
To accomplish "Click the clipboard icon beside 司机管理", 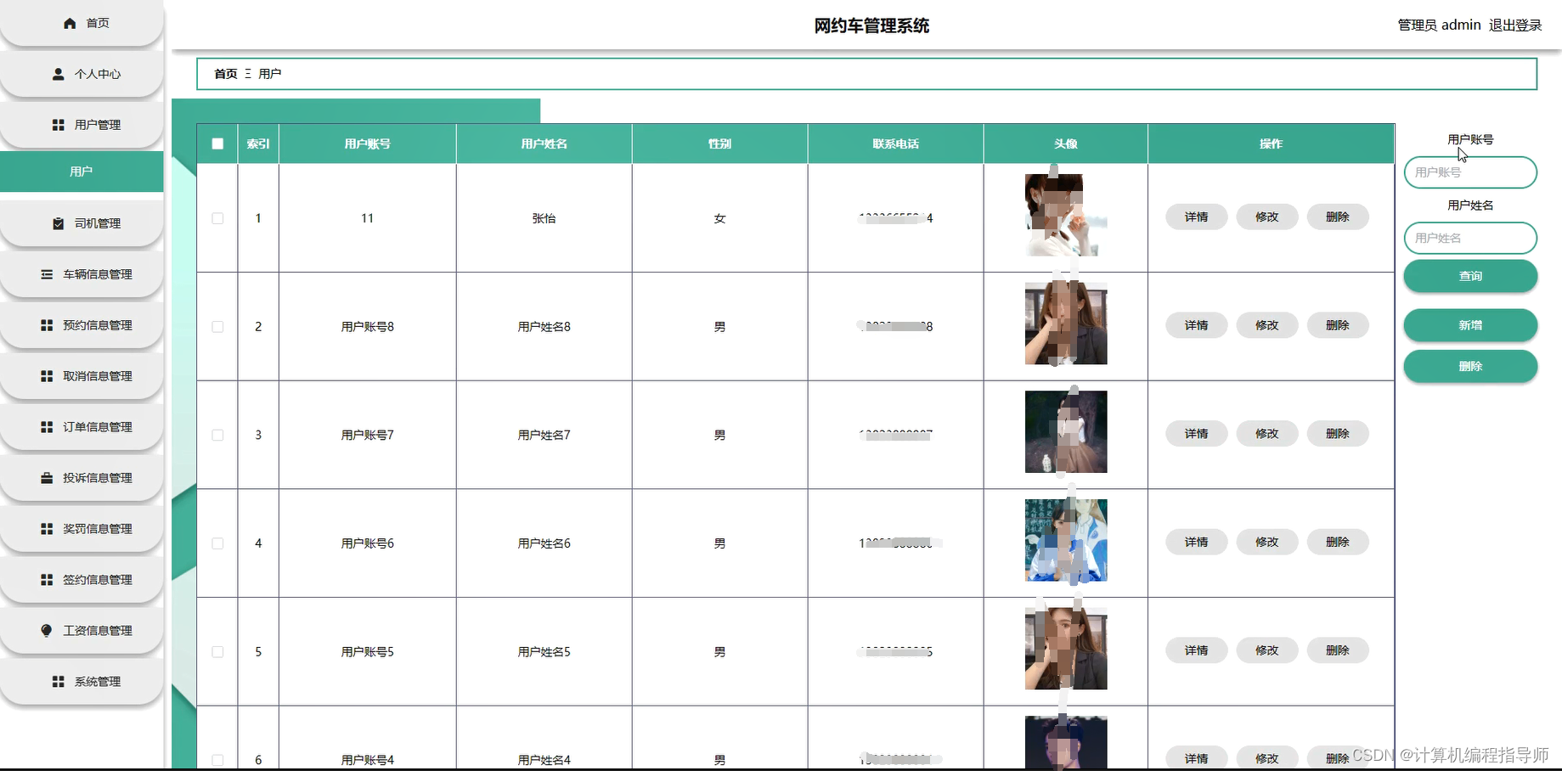I will pos(58,223).
